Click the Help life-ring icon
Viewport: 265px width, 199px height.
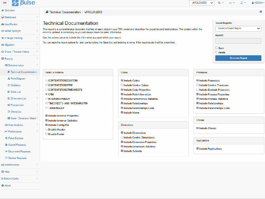click(x=3, y=172)
